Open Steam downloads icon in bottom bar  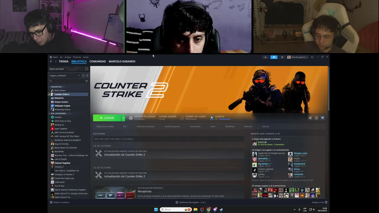177,202
